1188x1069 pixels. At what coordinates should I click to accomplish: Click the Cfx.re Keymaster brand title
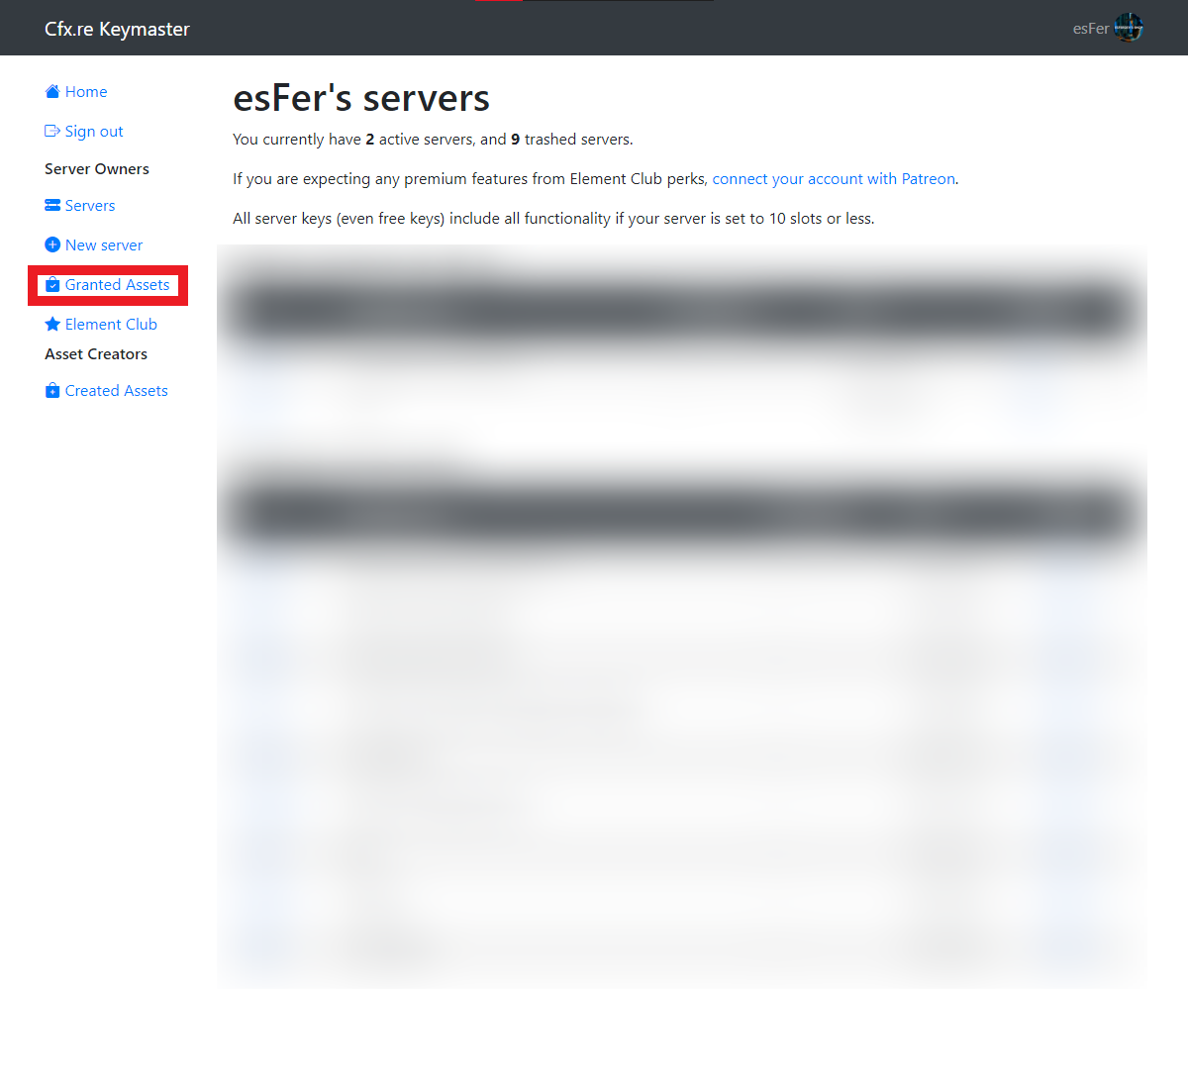click(x=117, y=29)
